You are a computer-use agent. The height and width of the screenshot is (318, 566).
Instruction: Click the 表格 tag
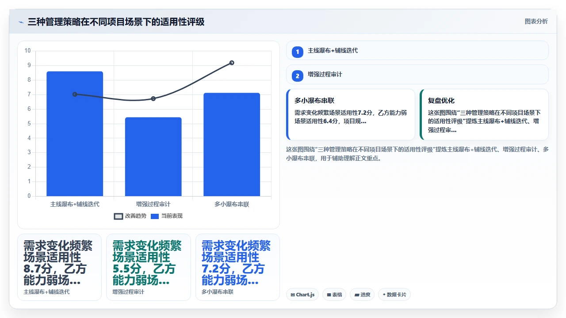click(x=334, y=295)
